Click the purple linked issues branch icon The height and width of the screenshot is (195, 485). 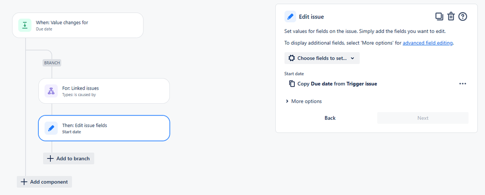point(51,91)
